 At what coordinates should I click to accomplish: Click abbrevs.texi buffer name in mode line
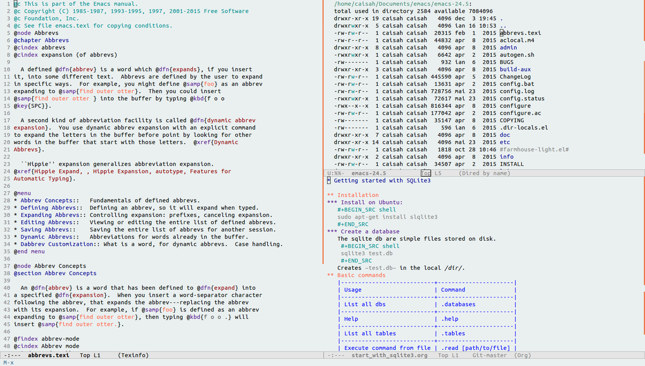click(x=48, y=355)
